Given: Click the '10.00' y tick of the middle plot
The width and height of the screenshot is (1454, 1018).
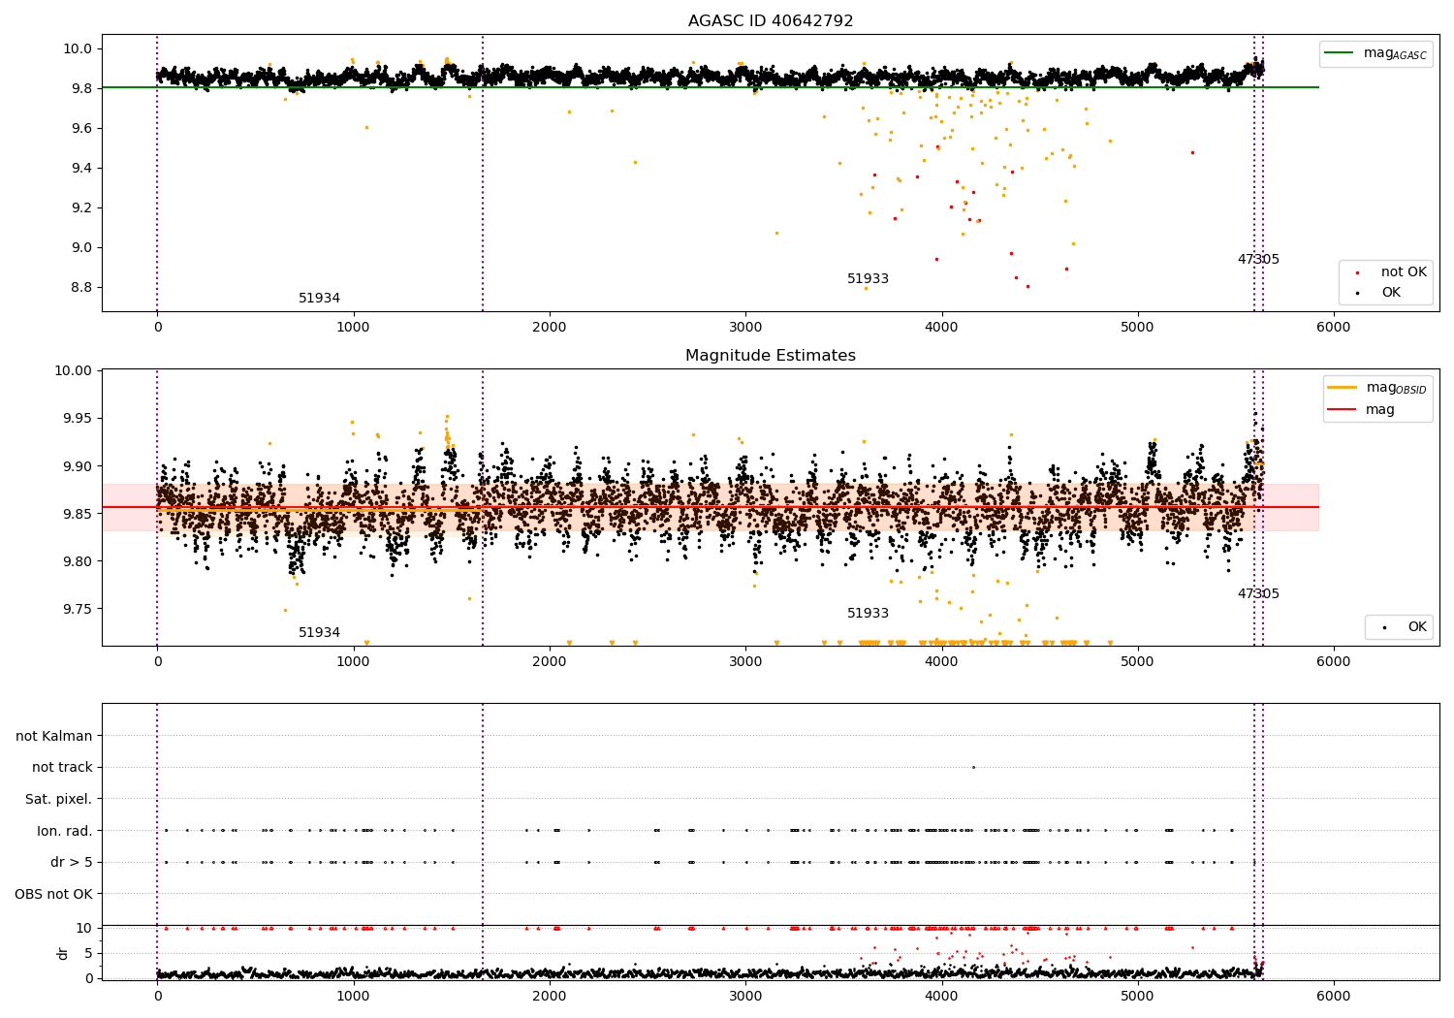Looking at the screenshot, I should [72, 370].
